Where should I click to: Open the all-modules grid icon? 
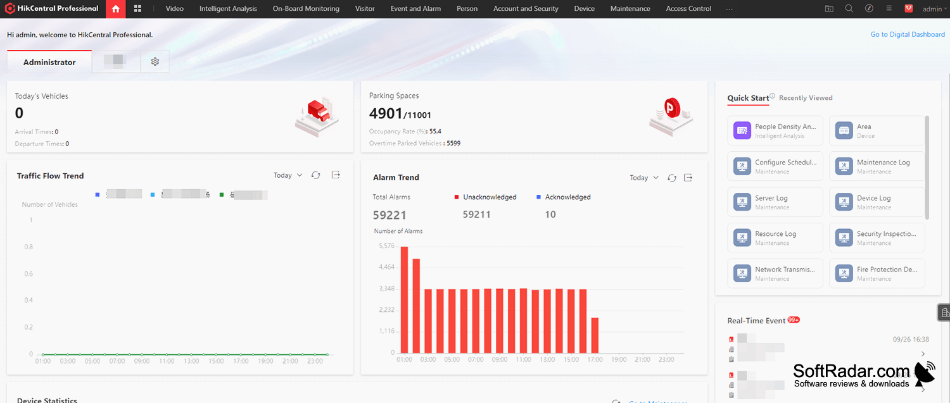pyautogui.click(x=137, y=9)
